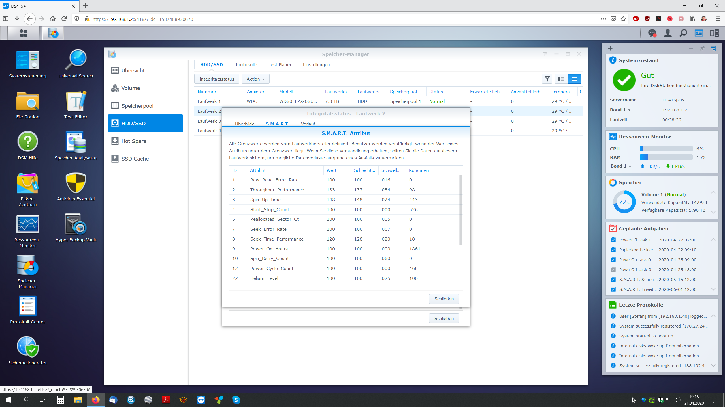725x407 pixels.
Task: Enable the PowerOff task 0 checkbox
Action: click(613, 270)
